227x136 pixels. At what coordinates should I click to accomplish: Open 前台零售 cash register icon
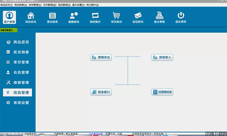click(159, 18)
